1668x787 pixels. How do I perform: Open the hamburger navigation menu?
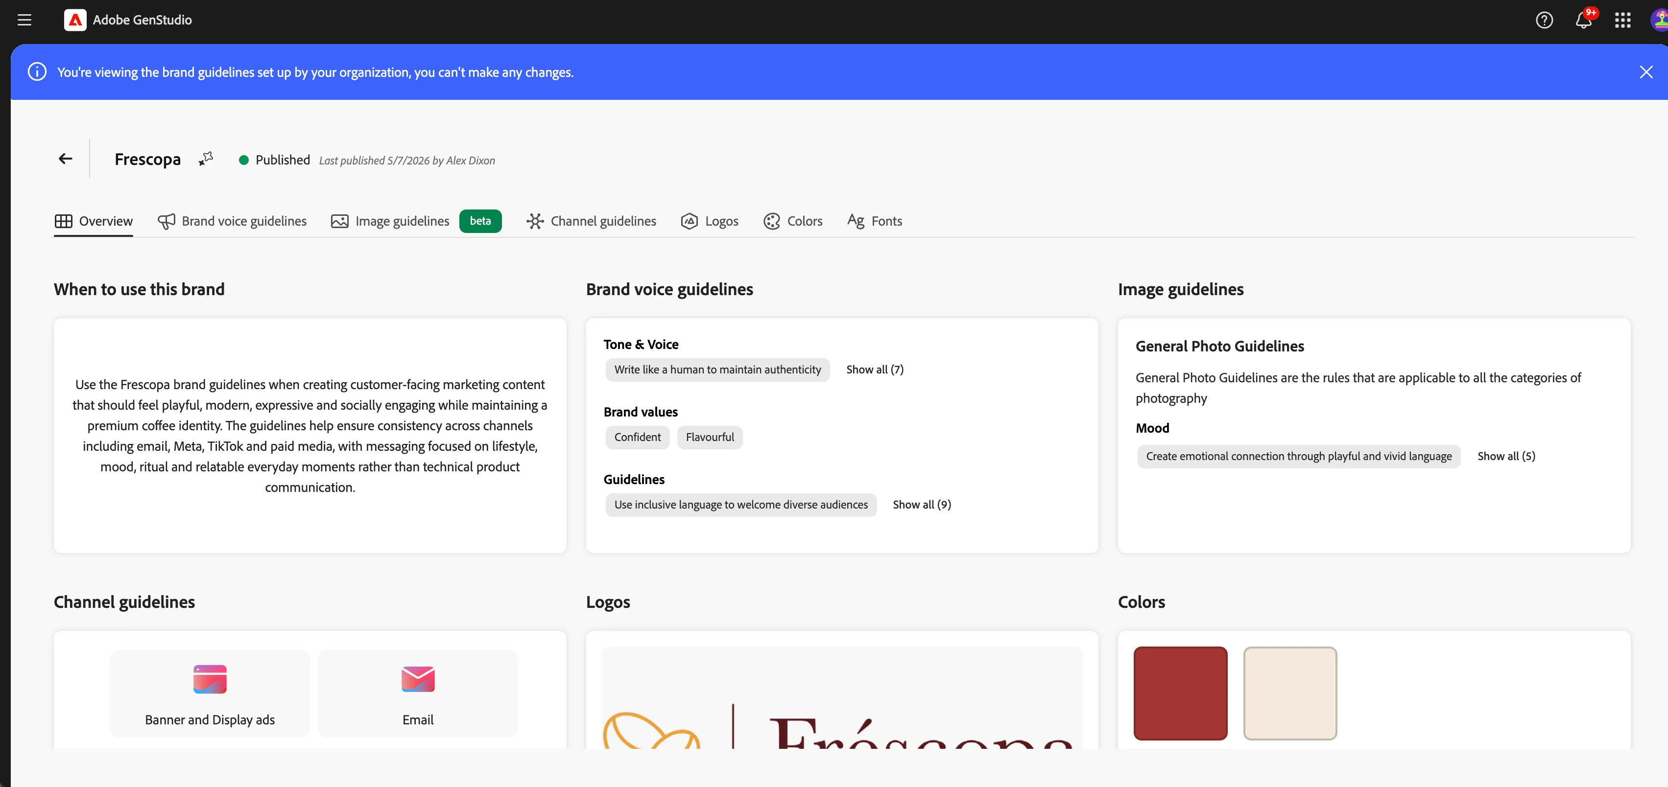tap(24, 20)
